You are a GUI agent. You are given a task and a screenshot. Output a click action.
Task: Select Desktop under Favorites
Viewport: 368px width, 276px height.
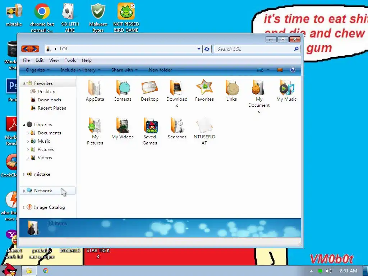coord(46,92)
